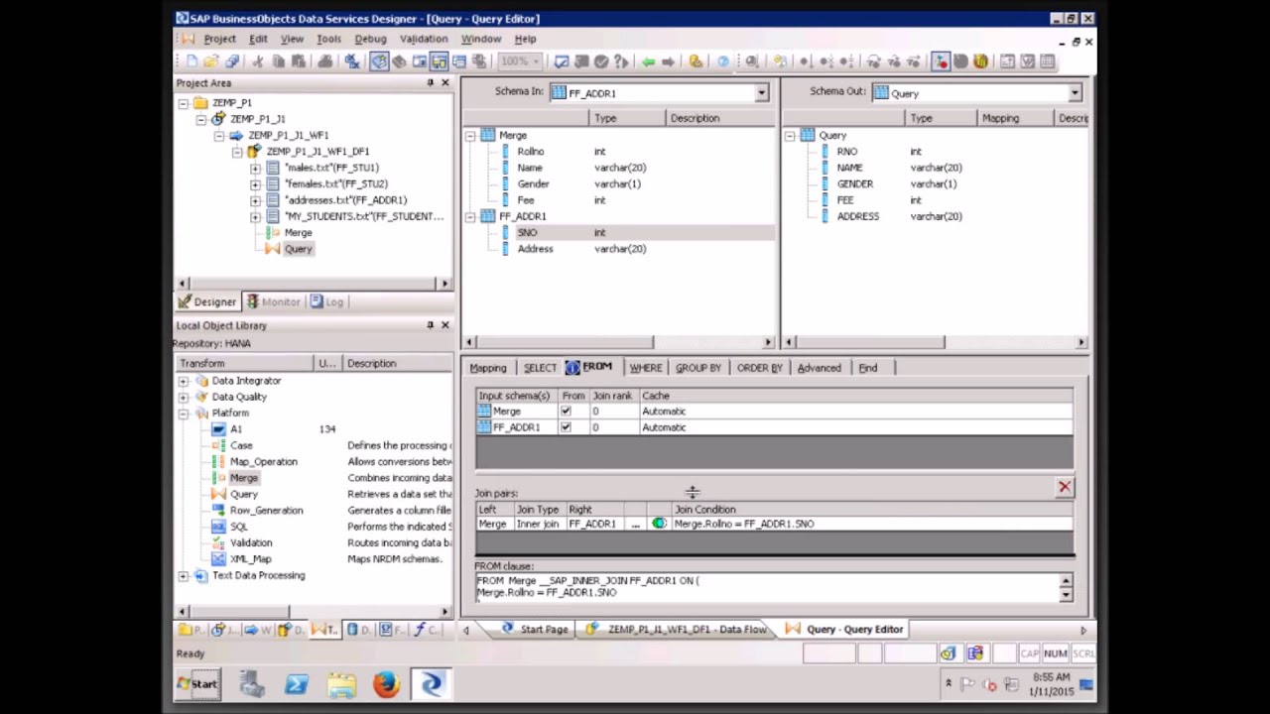Toggle the Output window toolbar button
The image size is (1270, 714).
(x=459, y=61)
